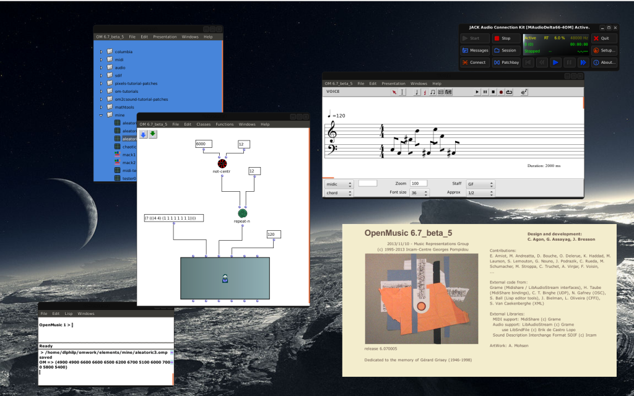Click the measure mode icon in VOICE toolbar
Viewport: 634px width, 396px height.
pyautogui.click(x=441, y=92)
